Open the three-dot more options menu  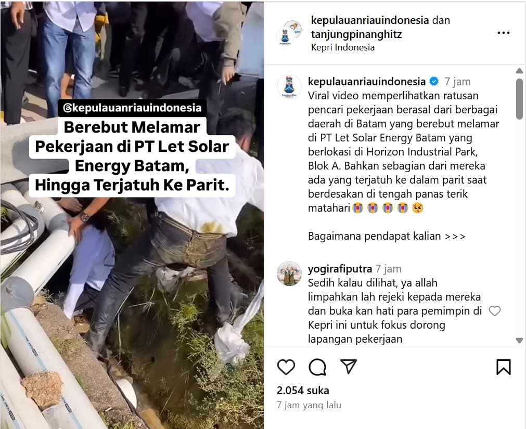click(504, 33)
